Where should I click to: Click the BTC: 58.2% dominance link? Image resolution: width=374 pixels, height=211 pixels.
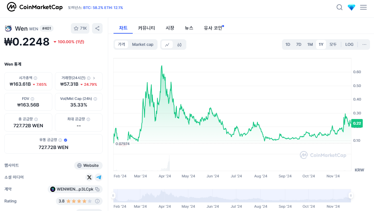(x=93, y=8)
